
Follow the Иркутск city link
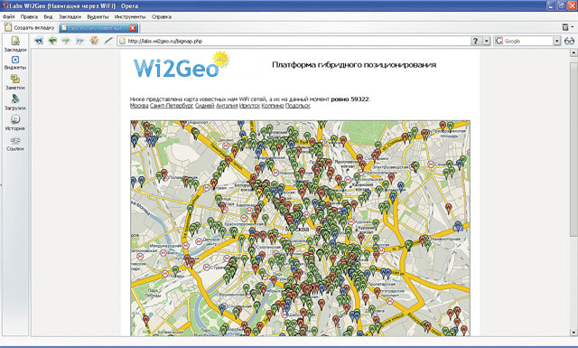(249, 106)
